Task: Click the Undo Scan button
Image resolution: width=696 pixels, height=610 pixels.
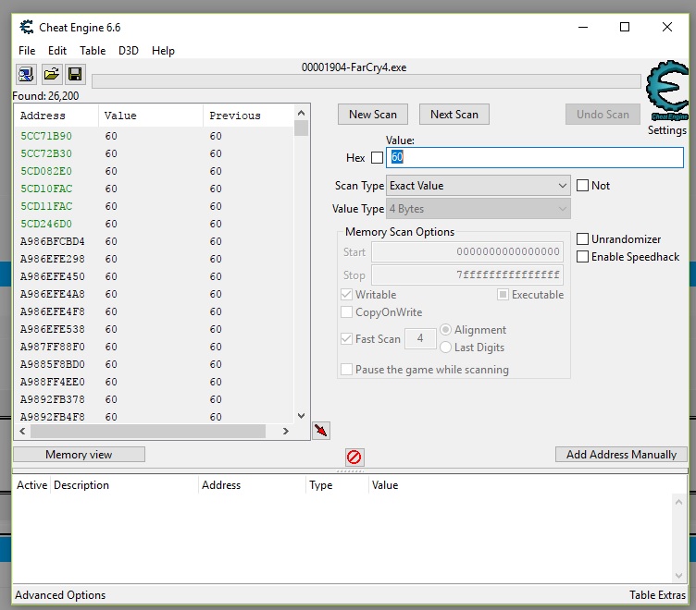Action: [603, 115]
